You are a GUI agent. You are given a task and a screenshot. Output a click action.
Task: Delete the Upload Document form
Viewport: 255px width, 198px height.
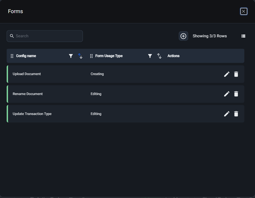(236, 74)
